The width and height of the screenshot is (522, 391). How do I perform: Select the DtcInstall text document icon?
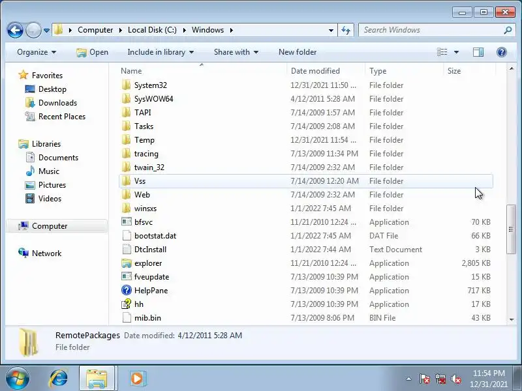coord(127,249)
